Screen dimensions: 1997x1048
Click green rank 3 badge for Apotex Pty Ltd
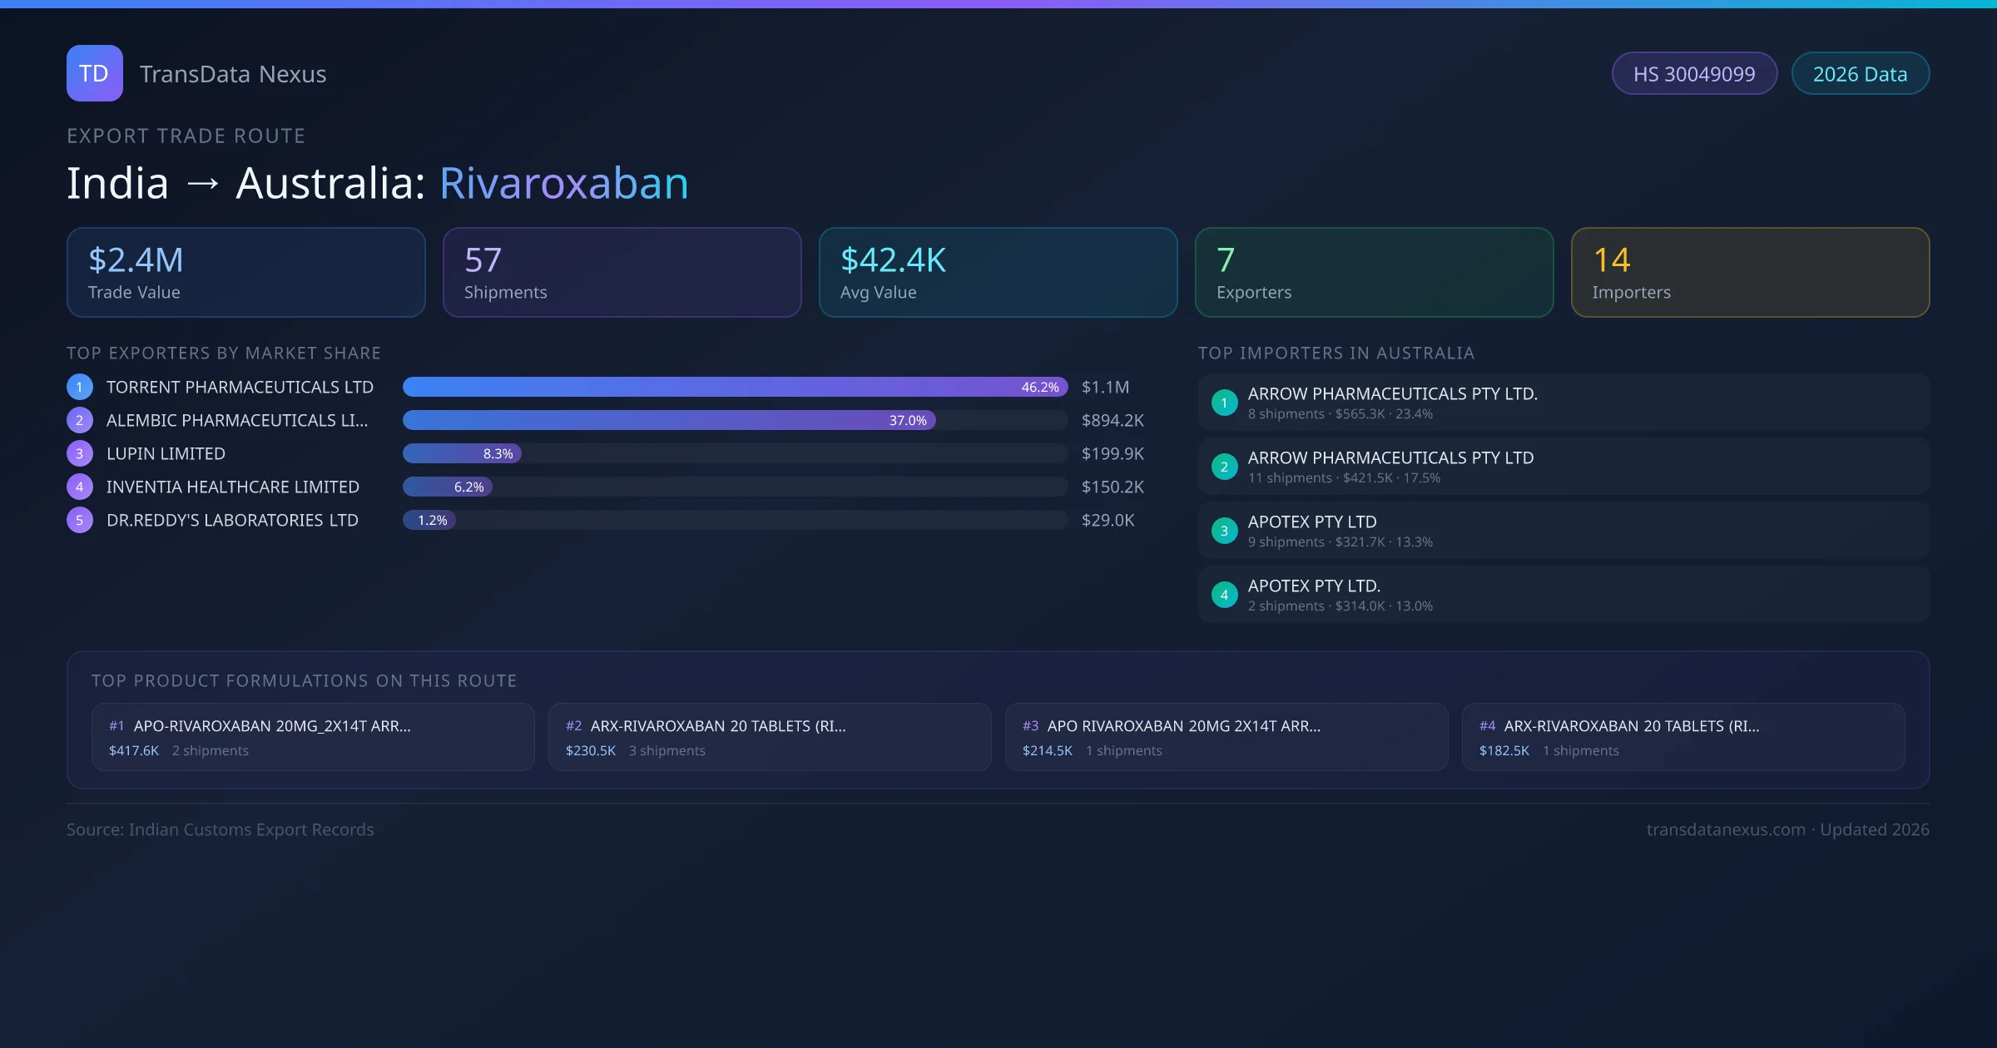point(1224,531)
